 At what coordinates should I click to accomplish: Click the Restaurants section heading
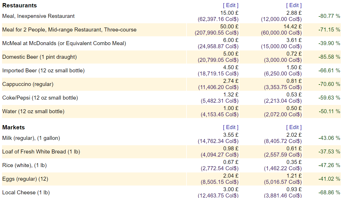pyautogui.click(x=19, y=5)
